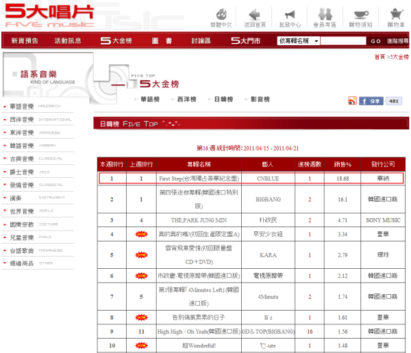The height and width of the screenshot is (353, 411).
Task: Select 爵士音樂 in the sidebar
Action: pos(22,172)
